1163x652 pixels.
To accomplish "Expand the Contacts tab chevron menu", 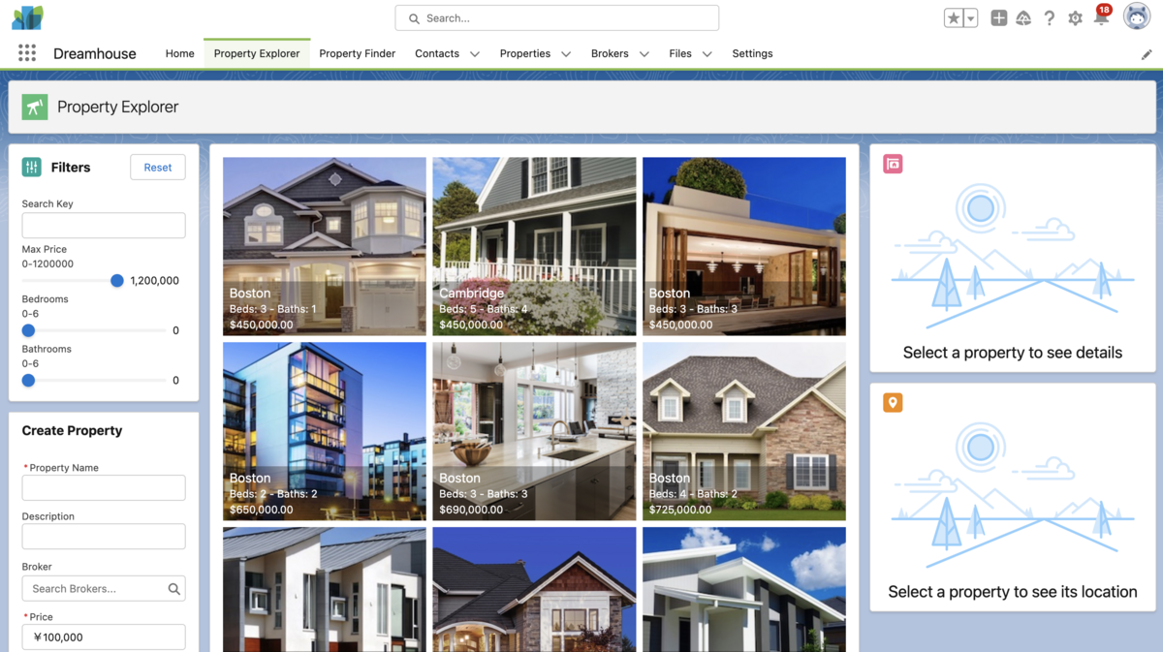I will pyautogui.click(x=475, y=54).
